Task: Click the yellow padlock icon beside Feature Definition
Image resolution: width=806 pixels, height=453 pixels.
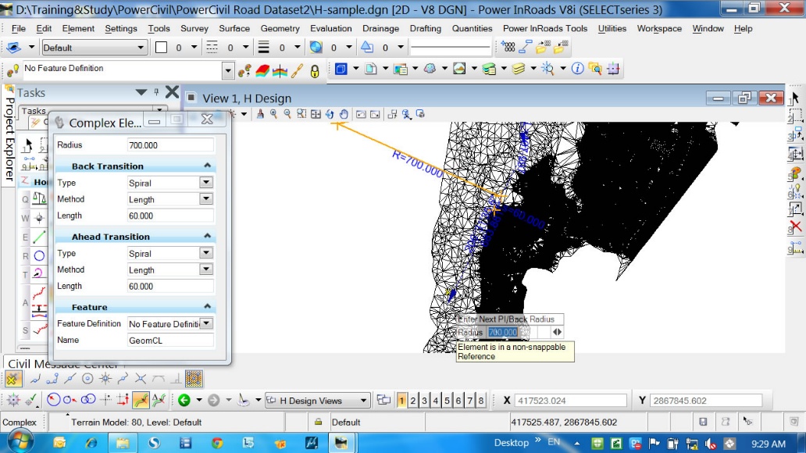Action: pyautogui.click(x=315, y=70)
